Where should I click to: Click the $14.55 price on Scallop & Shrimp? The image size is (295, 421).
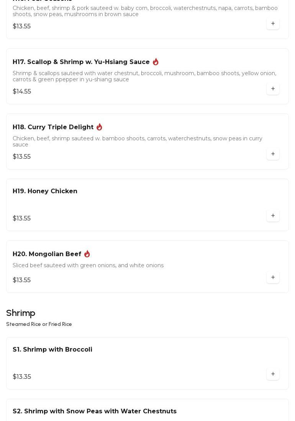pyautogui.click(x=22, y=92)
